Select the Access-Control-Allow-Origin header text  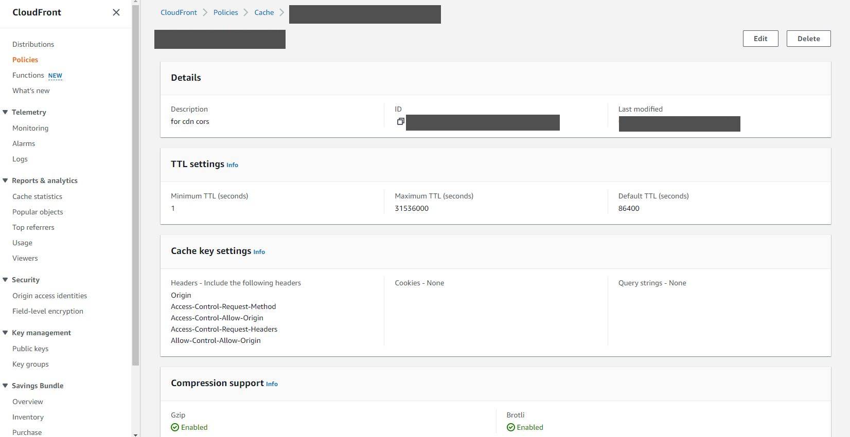point(217,318)
